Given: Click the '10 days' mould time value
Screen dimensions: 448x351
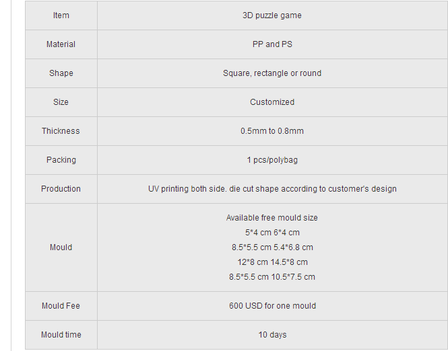Looking at the screenshot, I should click(272, 334).
